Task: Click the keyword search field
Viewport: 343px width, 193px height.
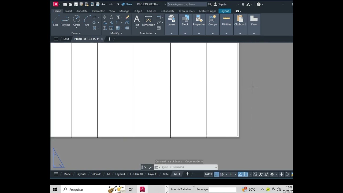Action: pyautogui.click(x=187, y=4)
